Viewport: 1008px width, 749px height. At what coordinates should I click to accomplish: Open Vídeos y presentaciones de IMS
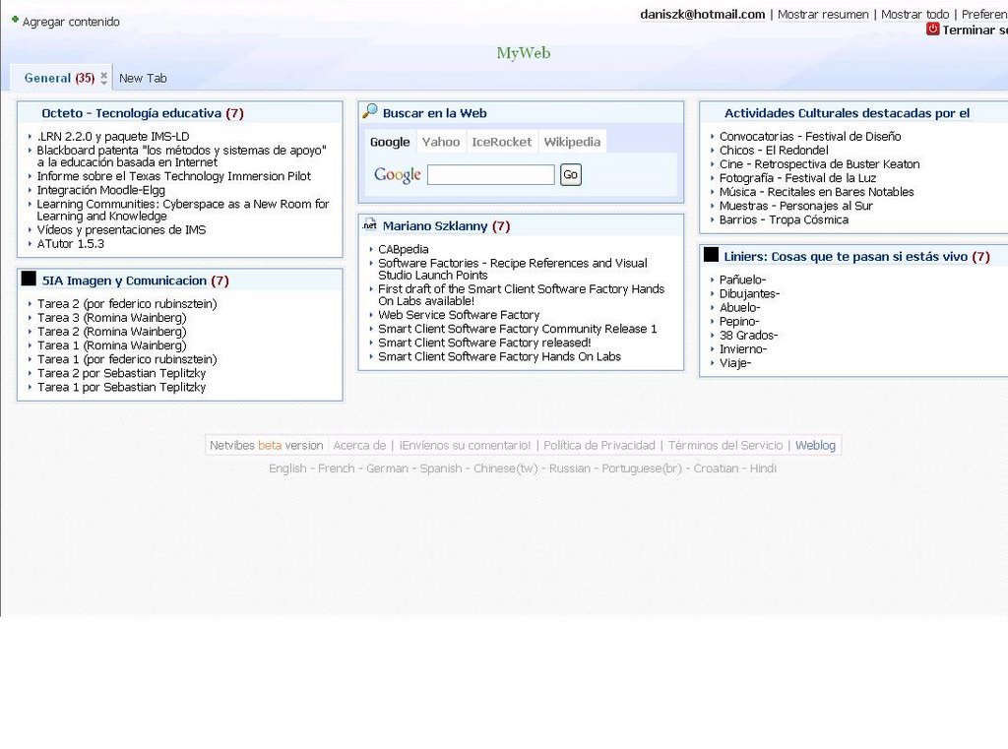pos(121,230)
